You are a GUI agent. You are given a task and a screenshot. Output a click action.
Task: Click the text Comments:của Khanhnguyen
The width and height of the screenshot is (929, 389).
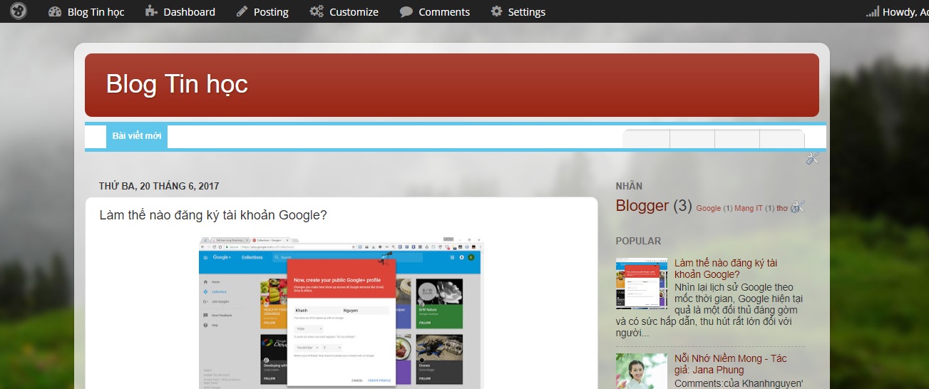pos(739,383)
